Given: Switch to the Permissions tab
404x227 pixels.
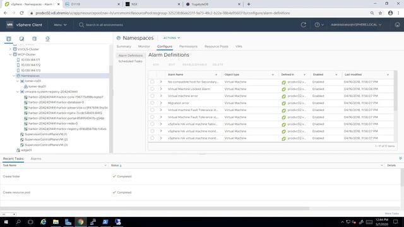Looking at the screenshot, I should pos(188,47).
